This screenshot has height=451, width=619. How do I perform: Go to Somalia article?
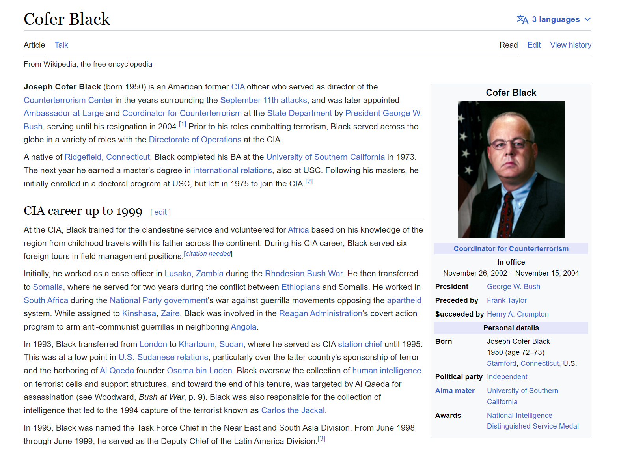click(x=48, y=287)
